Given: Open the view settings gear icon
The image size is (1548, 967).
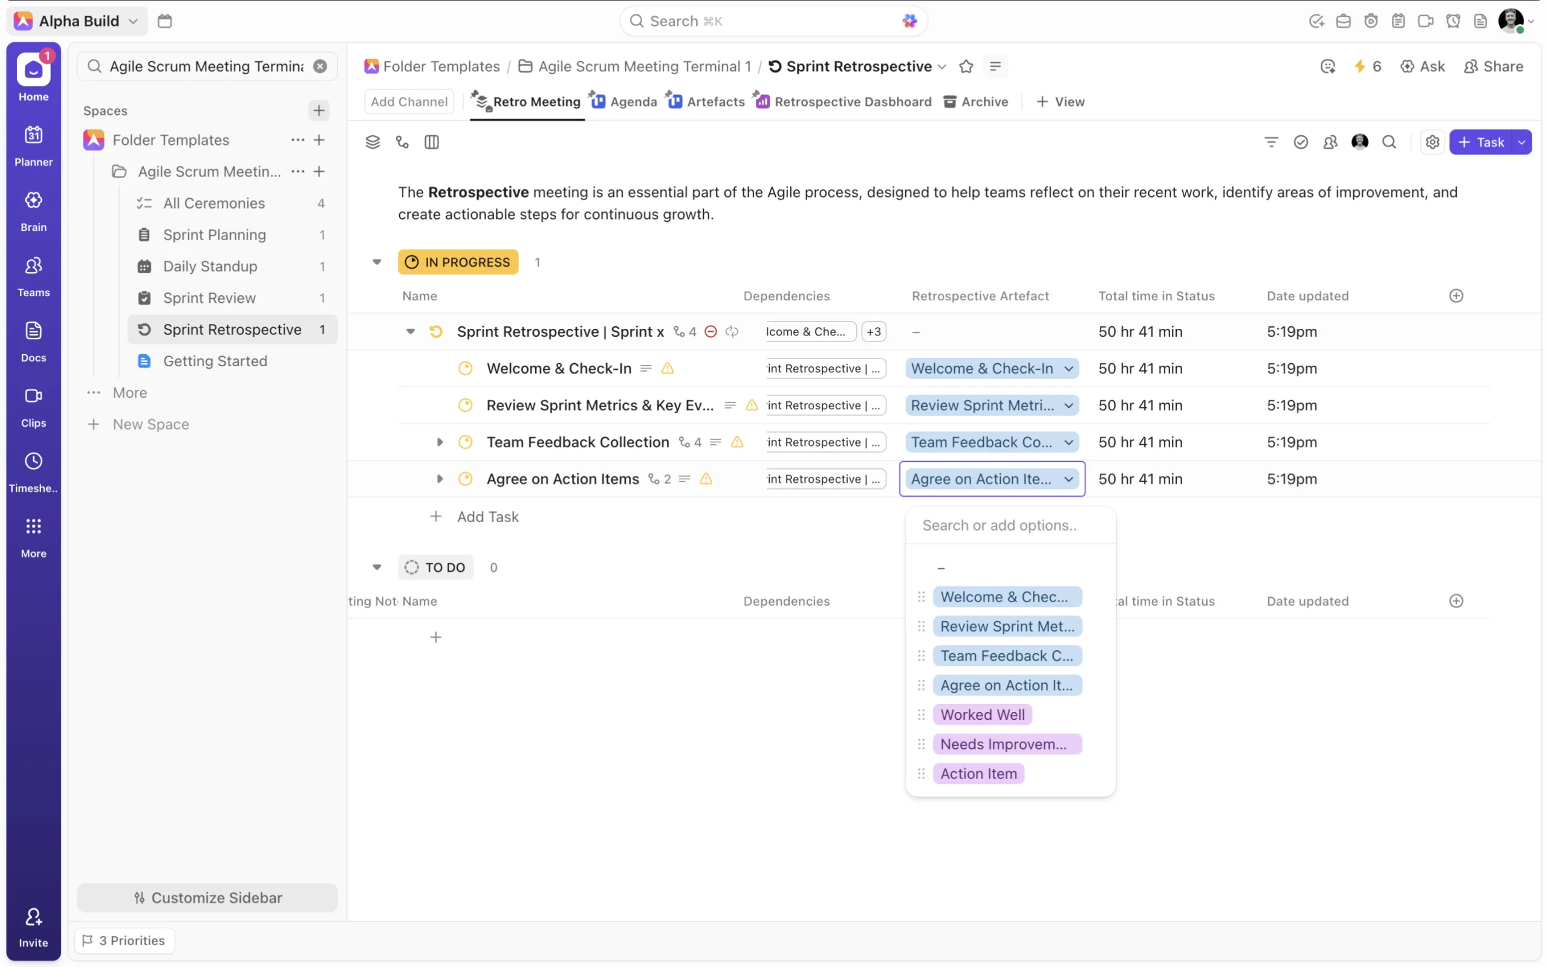Looking at the screenshot, I should click(x=1433, y=142).
